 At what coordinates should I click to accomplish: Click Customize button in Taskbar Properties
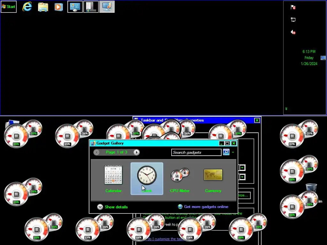click(x=244, y=196)
